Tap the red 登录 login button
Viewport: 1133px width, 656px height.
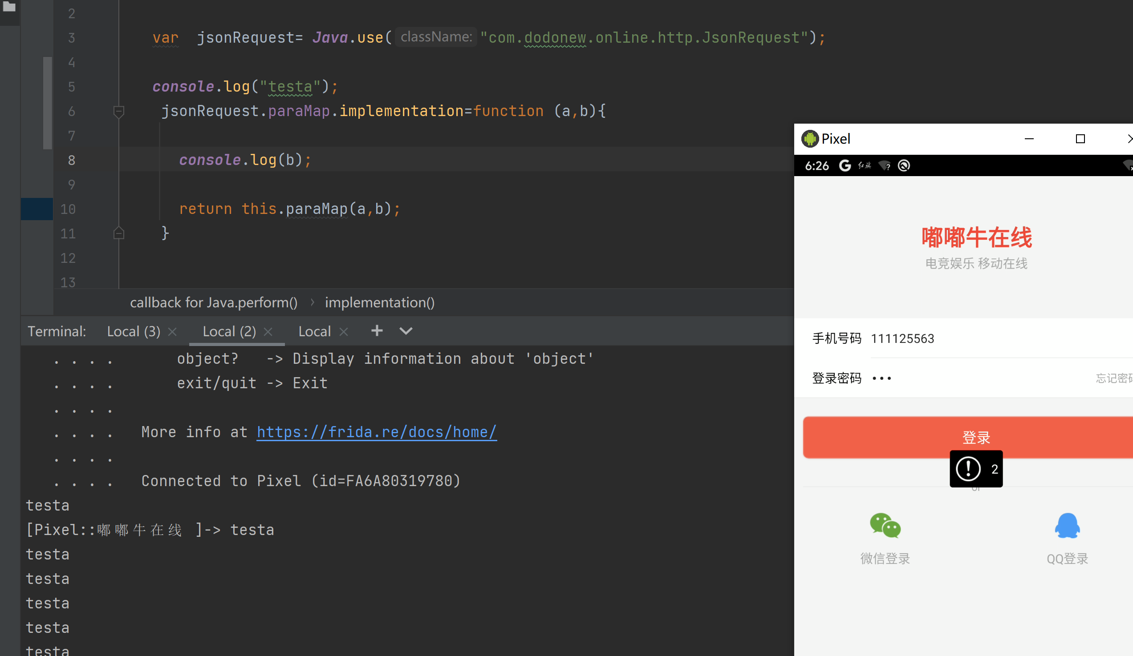[x=968, y=437]
